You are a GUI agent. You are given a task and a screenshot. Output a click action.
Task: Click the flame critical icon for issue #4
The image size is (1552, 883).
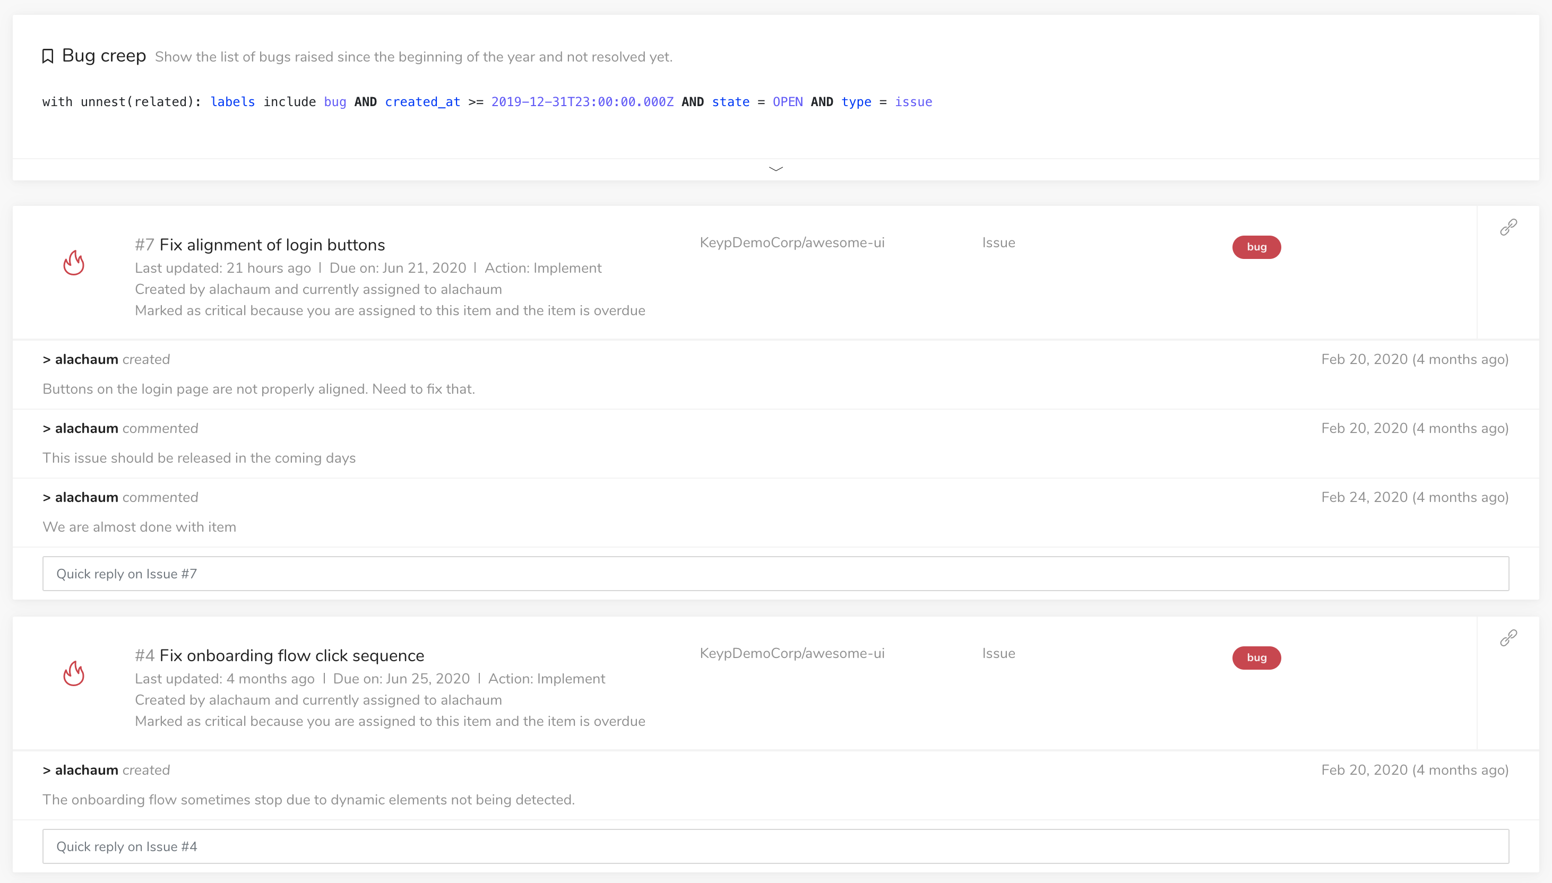(x=74, y=674)
